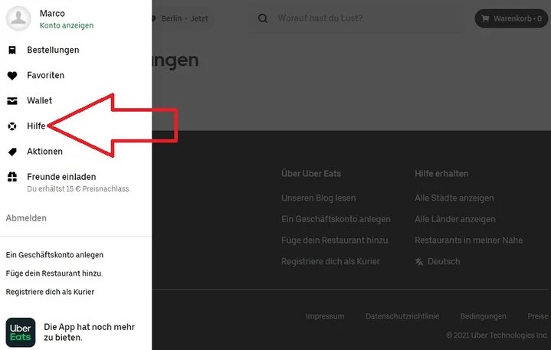Open Freunde einladen menu entry
The height and width of the screenshot is (350, 551).
[x=61, y=177]
